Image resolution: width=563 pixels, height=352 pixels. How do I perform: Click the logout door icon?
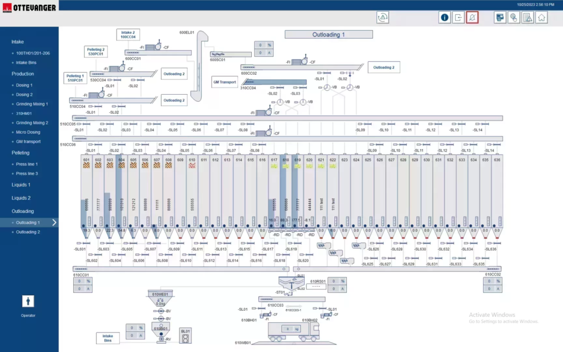(x=459, y=18)
